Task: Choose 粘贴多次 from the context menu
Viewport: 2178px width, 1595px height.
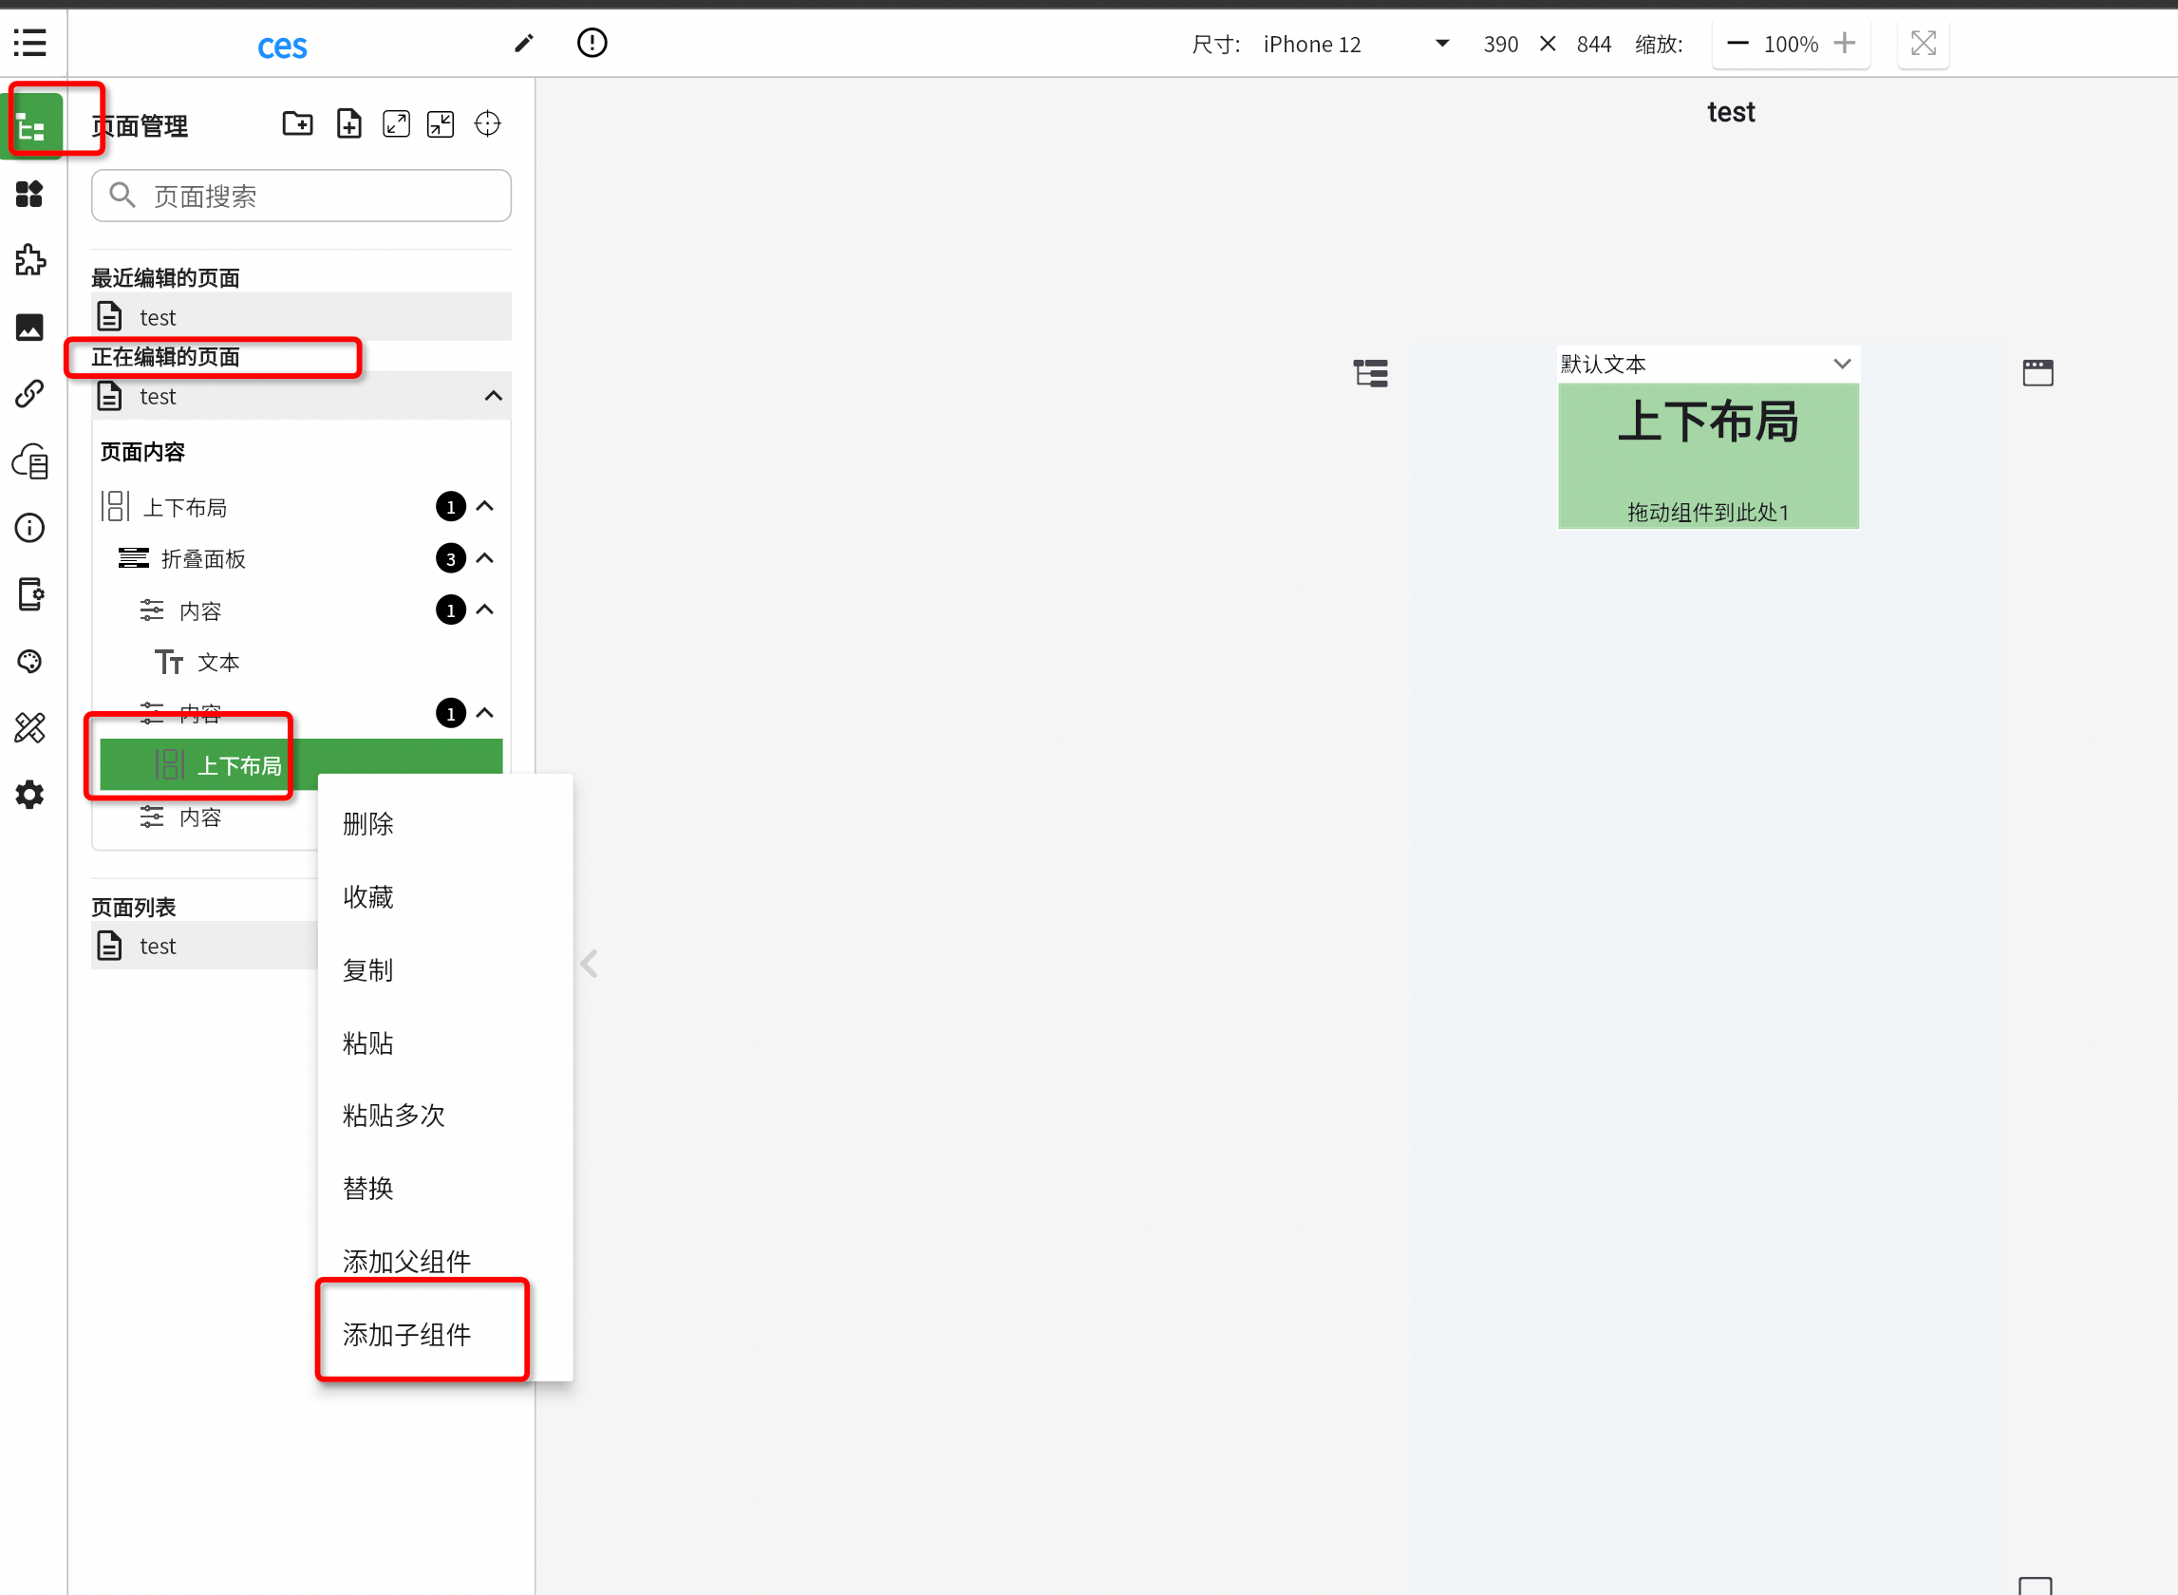Action: tap(445, 1116)
